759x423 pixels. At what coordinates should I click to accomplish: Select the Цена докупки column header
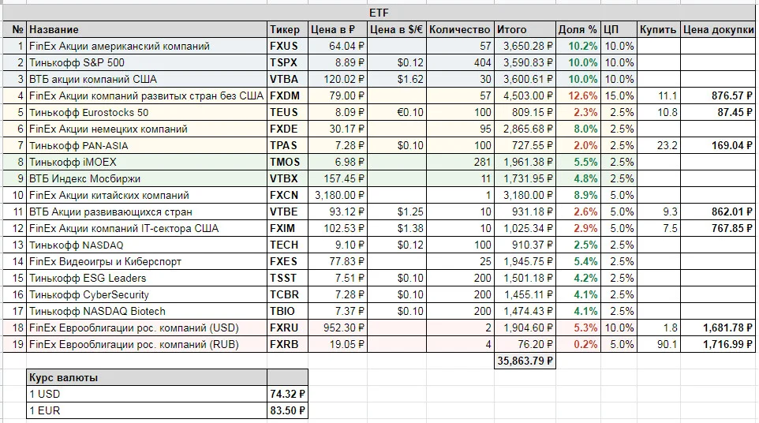pos(718,29)
